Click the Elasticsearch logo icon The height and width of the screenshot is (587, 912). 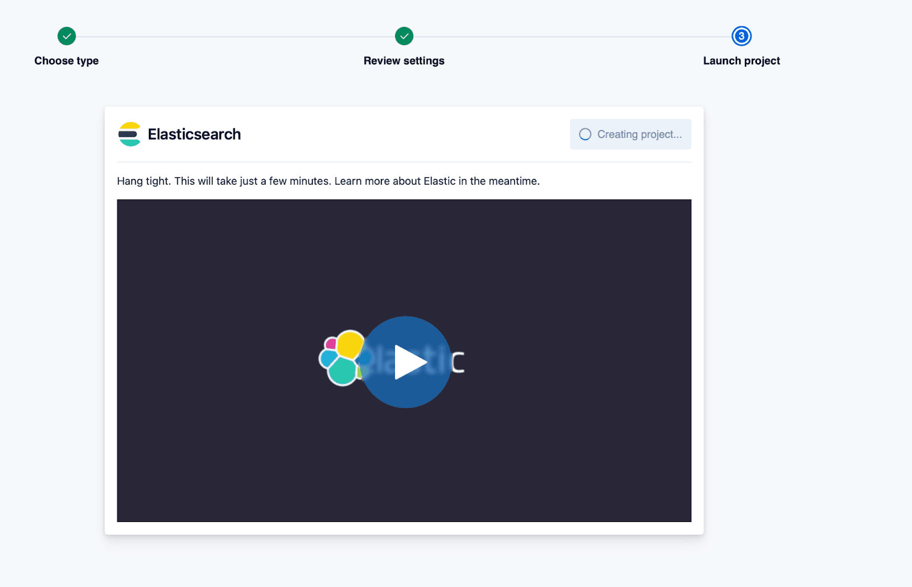point(129,134)
